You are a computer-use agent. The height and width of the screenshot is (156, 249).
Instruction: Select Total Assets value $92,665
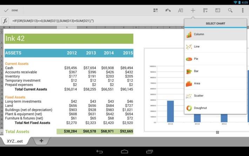click(x=126, y=131)
